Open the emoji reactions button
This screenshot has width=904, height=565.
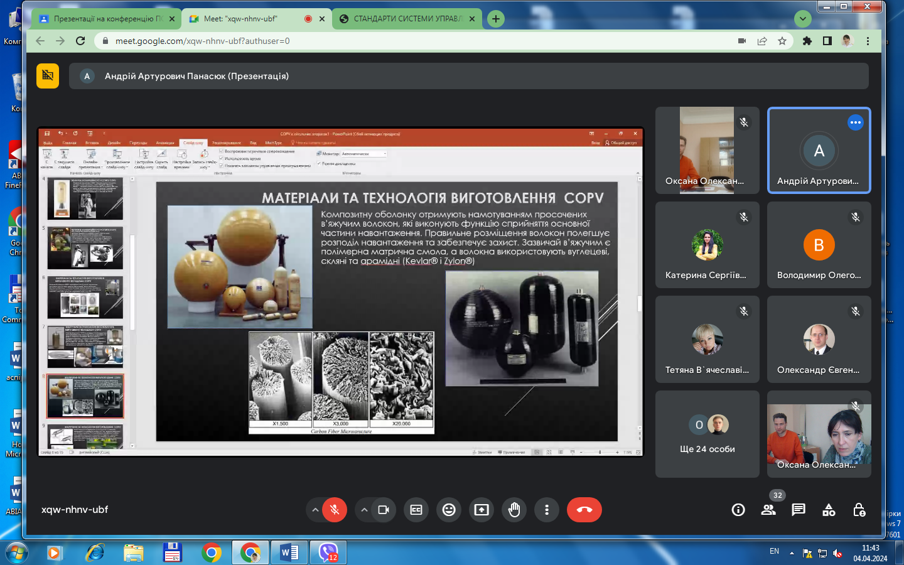coord(449,510)
